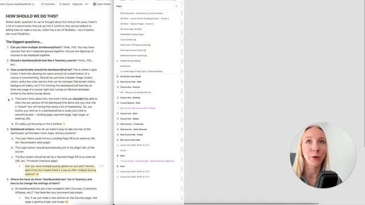The image size is (365, 205).
Task: Click the presenter webcam bubble
Action: click(323, 155)
